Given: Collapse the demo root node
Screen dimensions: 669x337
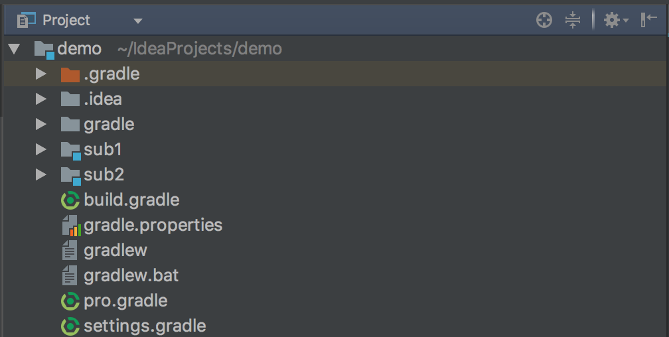Looking at the screenshot, I should [x=14, y=49].
